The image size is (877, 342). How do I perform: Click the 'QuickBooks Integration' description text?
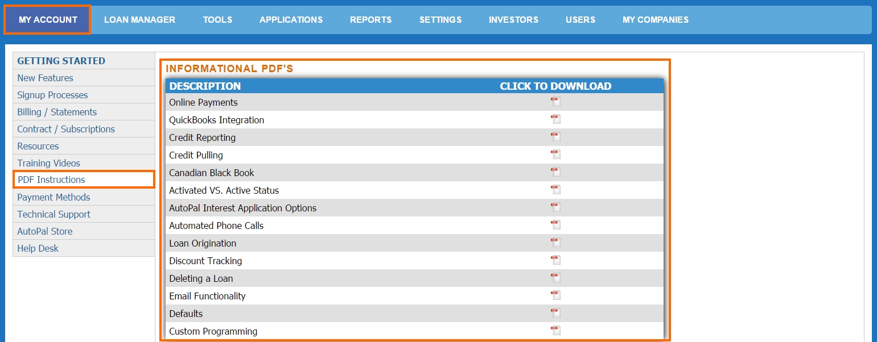(216, 120)
